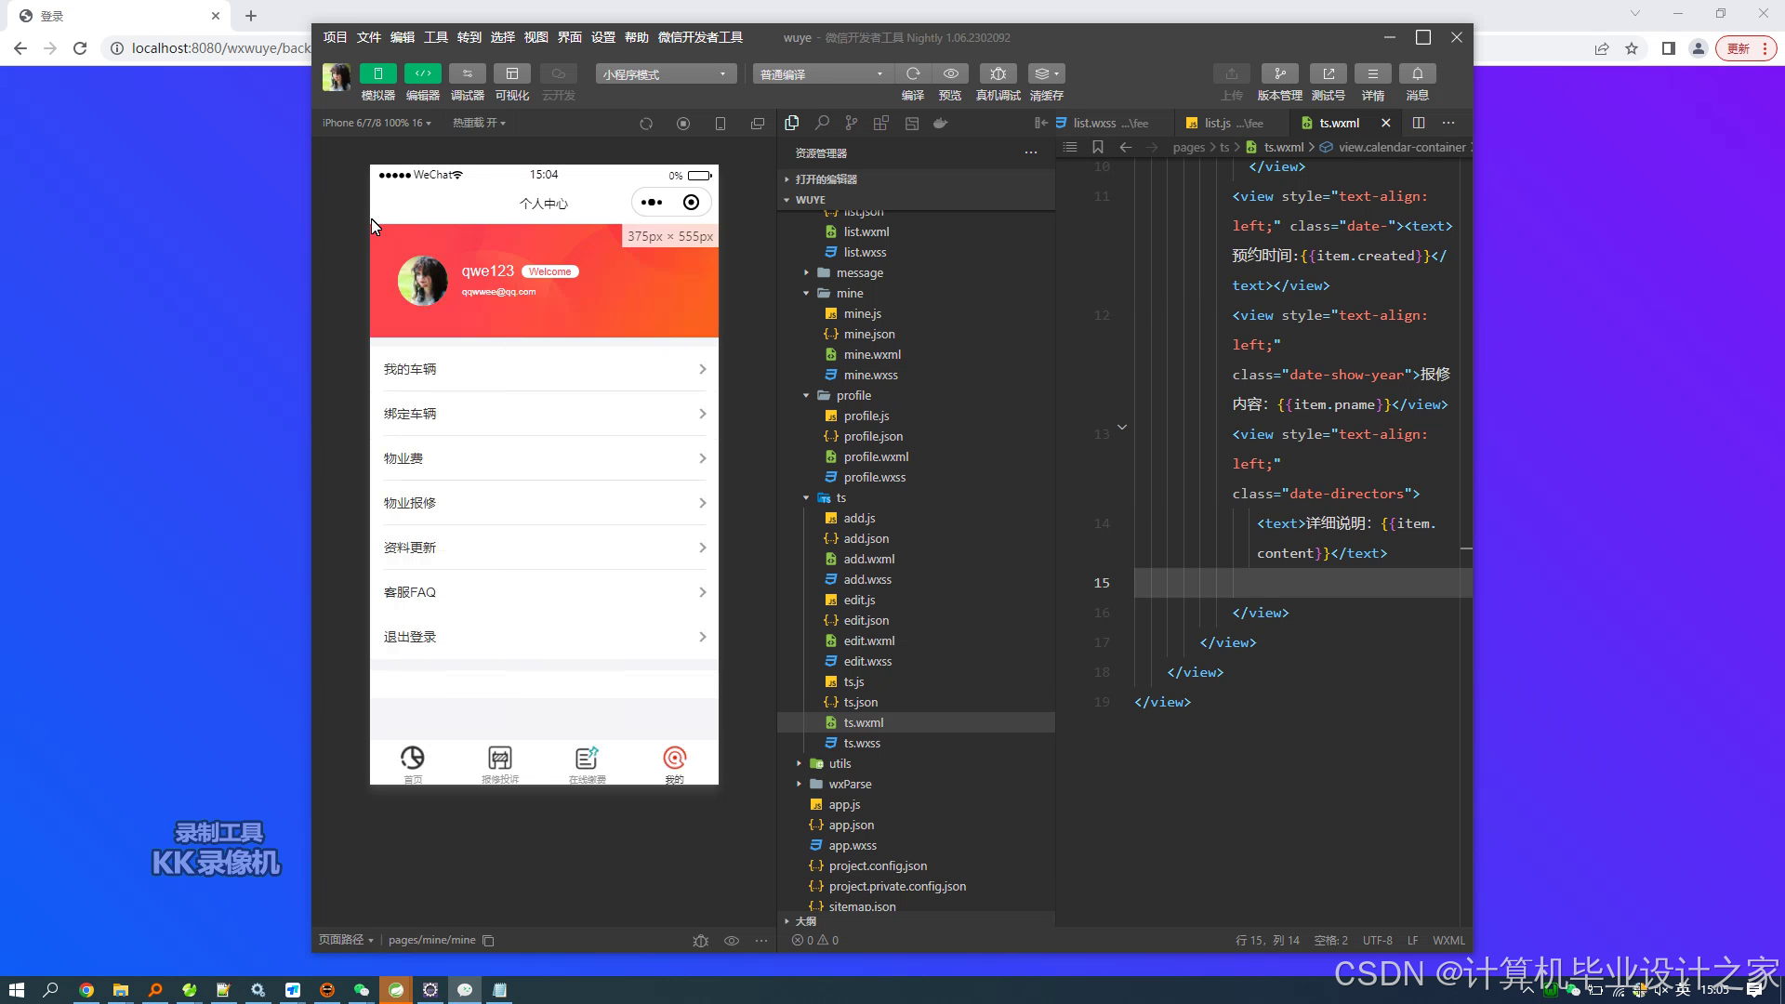Open add.wxml in file tree

coord(868,559)
